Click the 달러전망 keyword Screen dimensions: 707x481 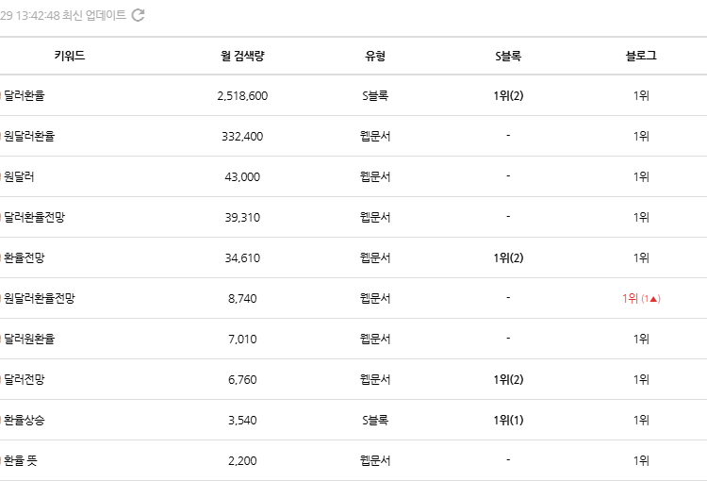tap(25, 379)
